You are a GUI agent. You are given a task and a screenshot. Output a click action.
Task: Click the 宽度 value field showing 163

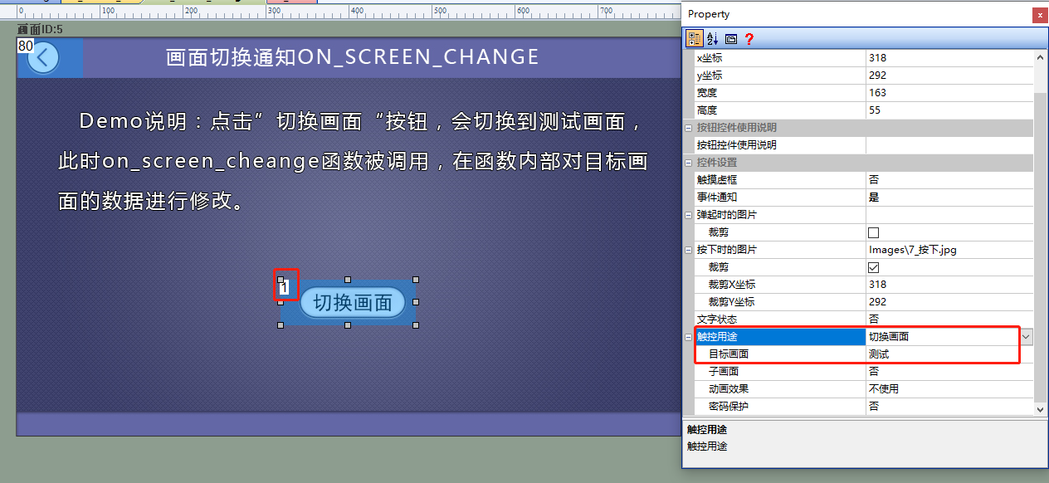coord(949,93)
